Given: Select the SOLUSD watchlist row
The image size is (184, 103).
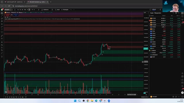Looking at the screenshot, I should coord(165,53).
